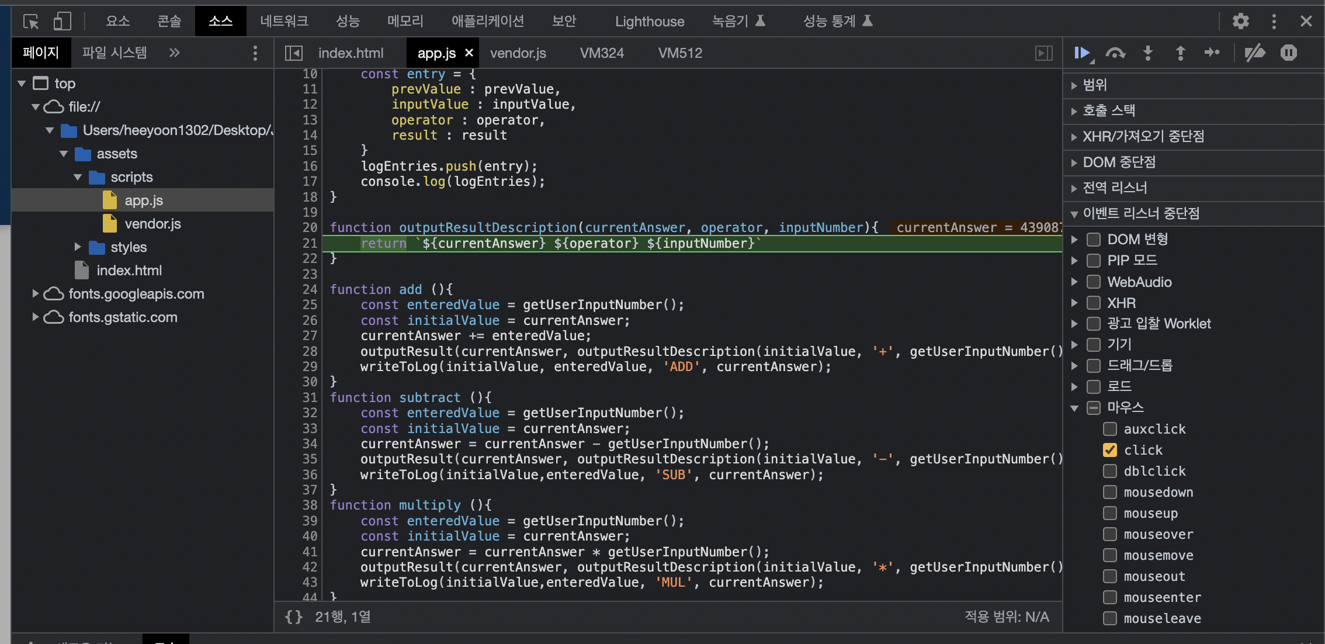1325x644 pixels.
Task: Open the vendor.js editor tab
Action: [518, 53]
